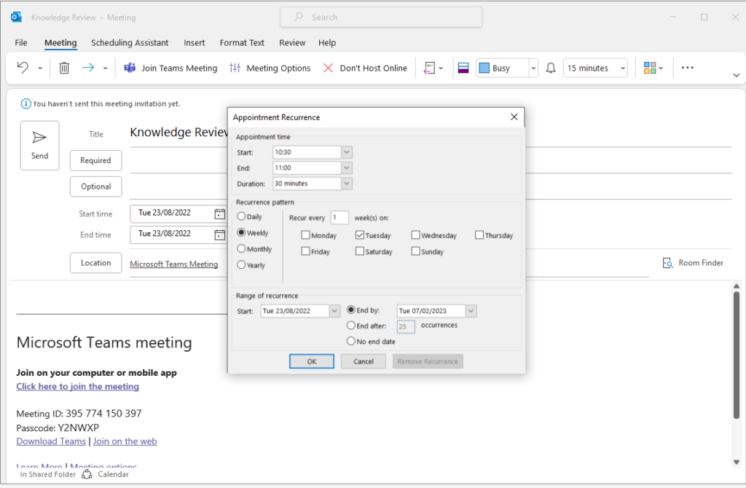Expand the Duration dropdown
Screen dimensions: 746x488
pos(347,184)
